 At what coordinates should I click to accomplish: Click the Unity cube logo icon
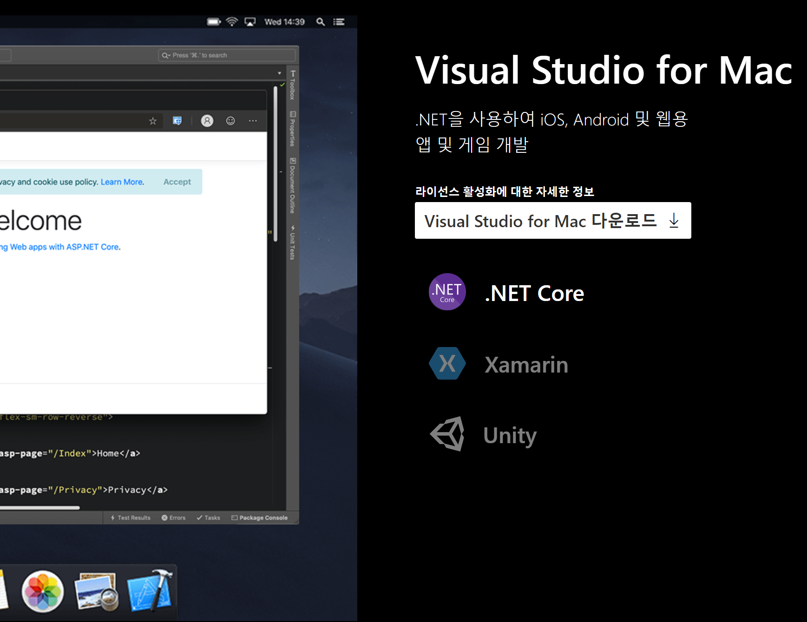(447, 434)
